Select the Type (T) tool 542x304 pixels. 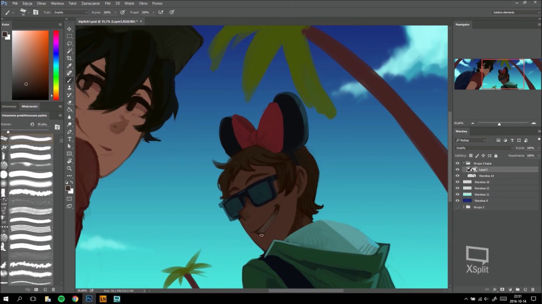[x=69, y=139]
